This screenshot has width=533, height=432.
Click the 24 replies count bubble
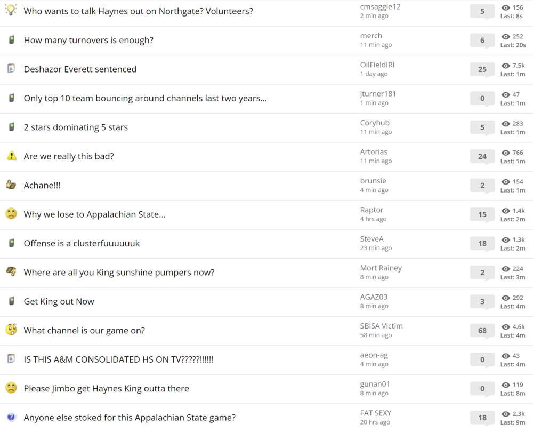[x=482, y=156]
